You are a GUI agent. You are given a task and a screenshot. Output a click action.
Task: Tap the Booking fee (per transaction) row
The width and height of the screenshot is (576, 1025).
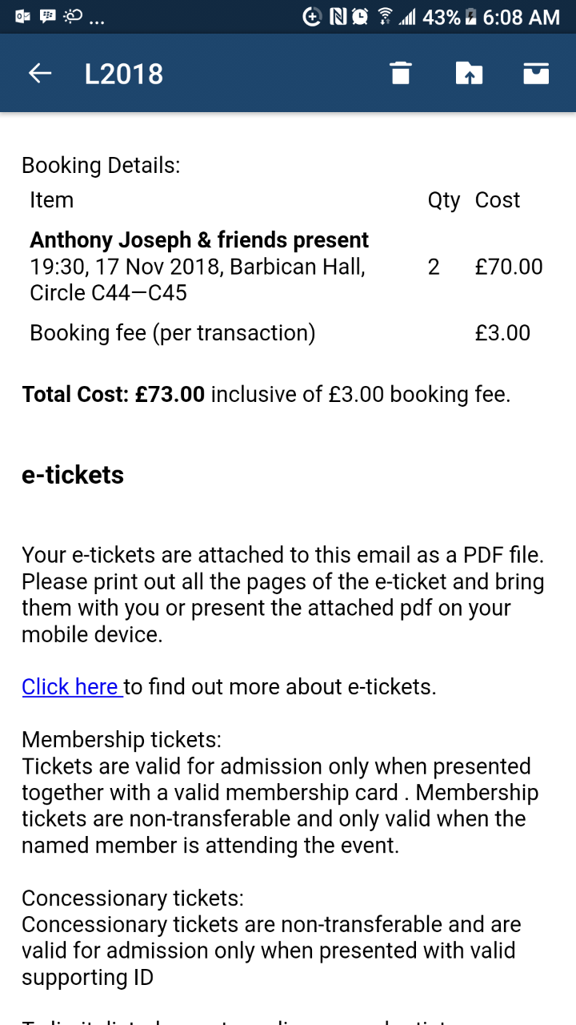click(x=173, y=333)
